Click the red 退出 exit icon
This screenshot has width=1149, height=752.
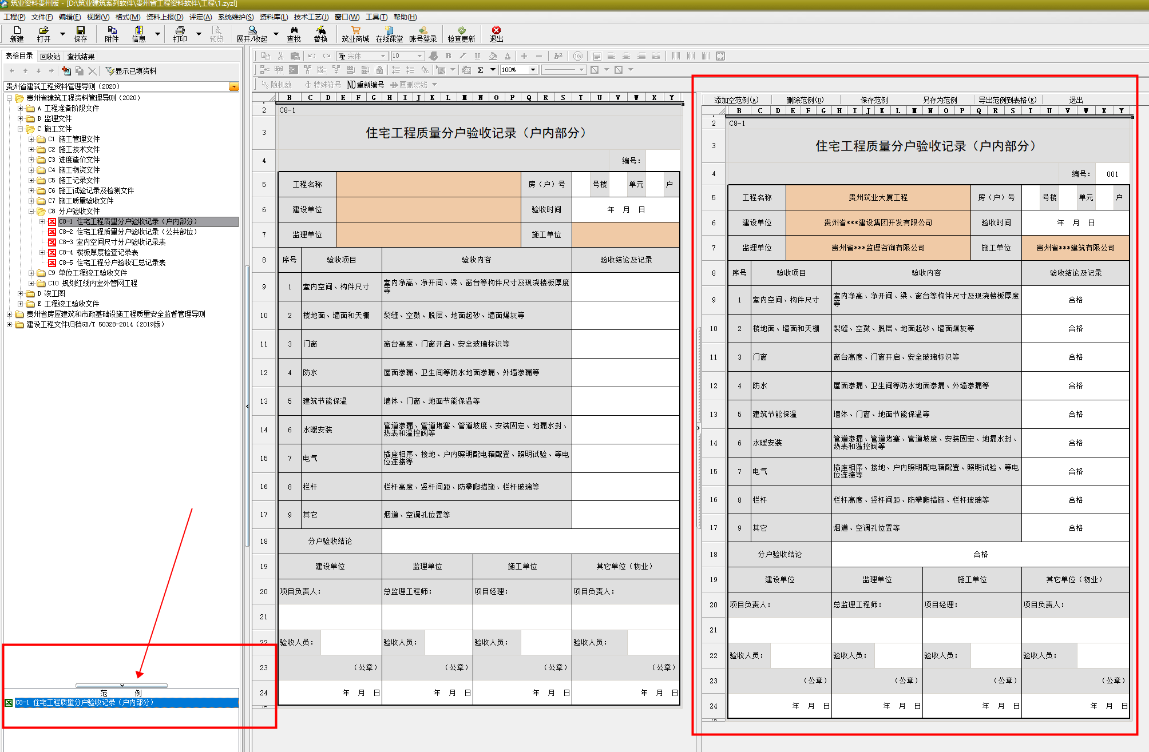[496, 34]
